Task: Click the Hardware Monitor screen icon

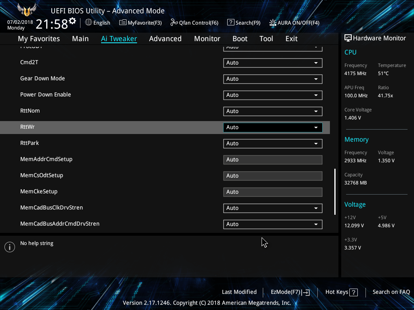Action: (x=348, y=38)
